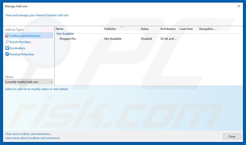Open Accelerators add-on type
246x145 pixels.
click(17, 48)
